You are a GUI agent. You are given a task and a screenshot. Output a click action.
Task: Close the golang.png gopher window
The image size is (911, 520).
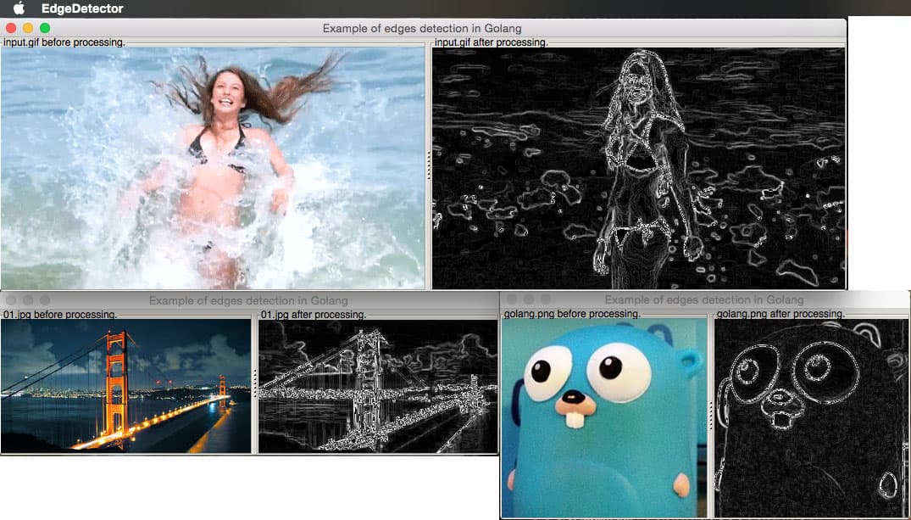[x=512, y=299]
